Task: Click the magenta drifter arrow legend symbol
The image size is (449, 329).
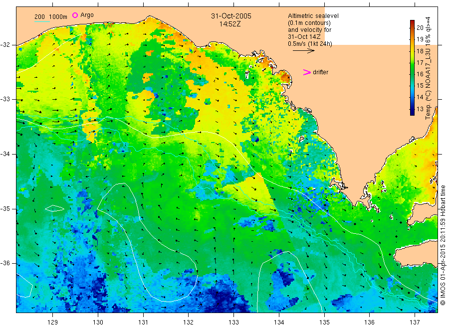Action: point(307,72)
